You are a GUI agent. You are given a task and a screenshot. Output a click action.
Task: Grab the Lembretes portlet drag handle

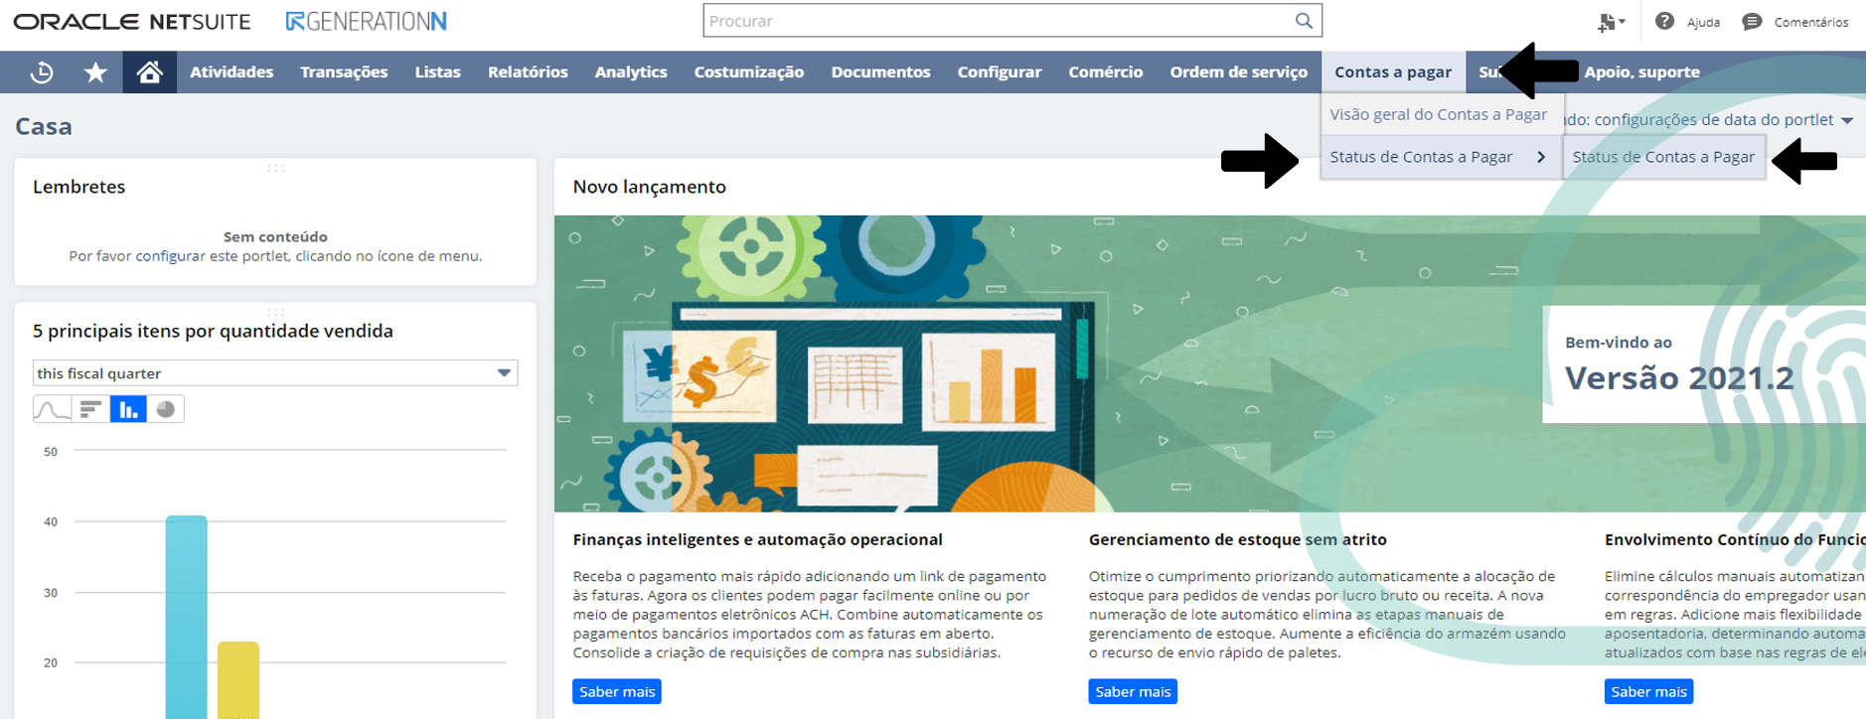coord(275,168)
